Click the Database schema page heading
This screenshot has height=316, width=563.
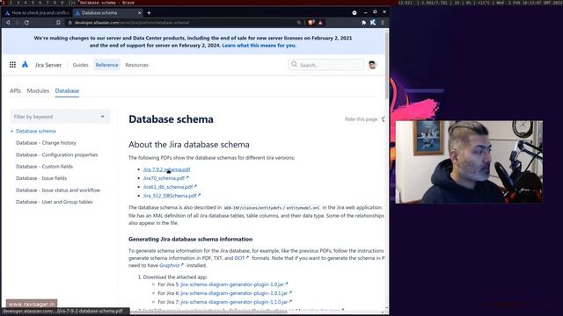pos(171,119)
